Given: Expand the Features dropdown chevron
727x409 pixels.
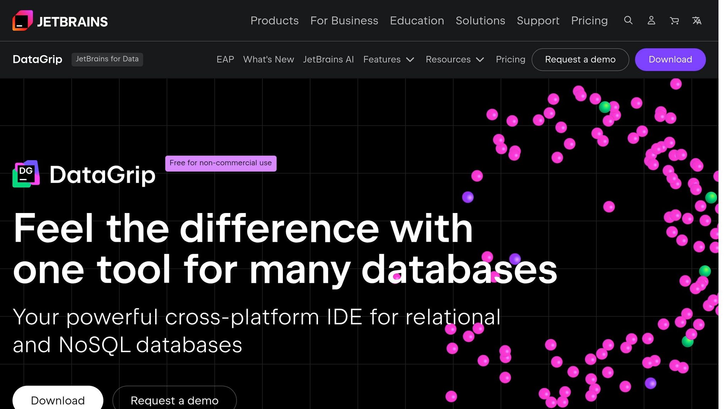Looking at the screenshot, I should (410, 60).
